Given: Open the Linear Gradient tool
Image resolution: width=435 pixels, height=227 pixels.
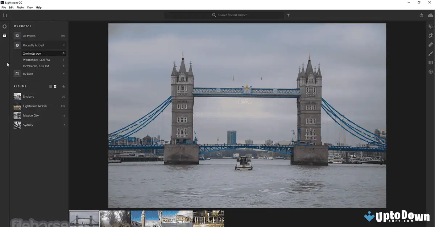Looking at the screenshot, I should [430, 63].
